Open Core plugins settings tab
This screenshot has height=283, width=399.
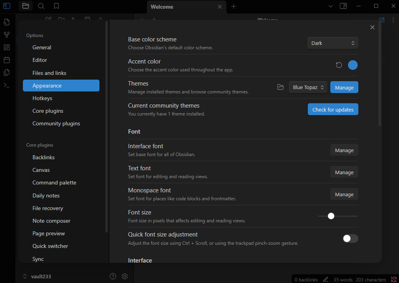point(61,111)
